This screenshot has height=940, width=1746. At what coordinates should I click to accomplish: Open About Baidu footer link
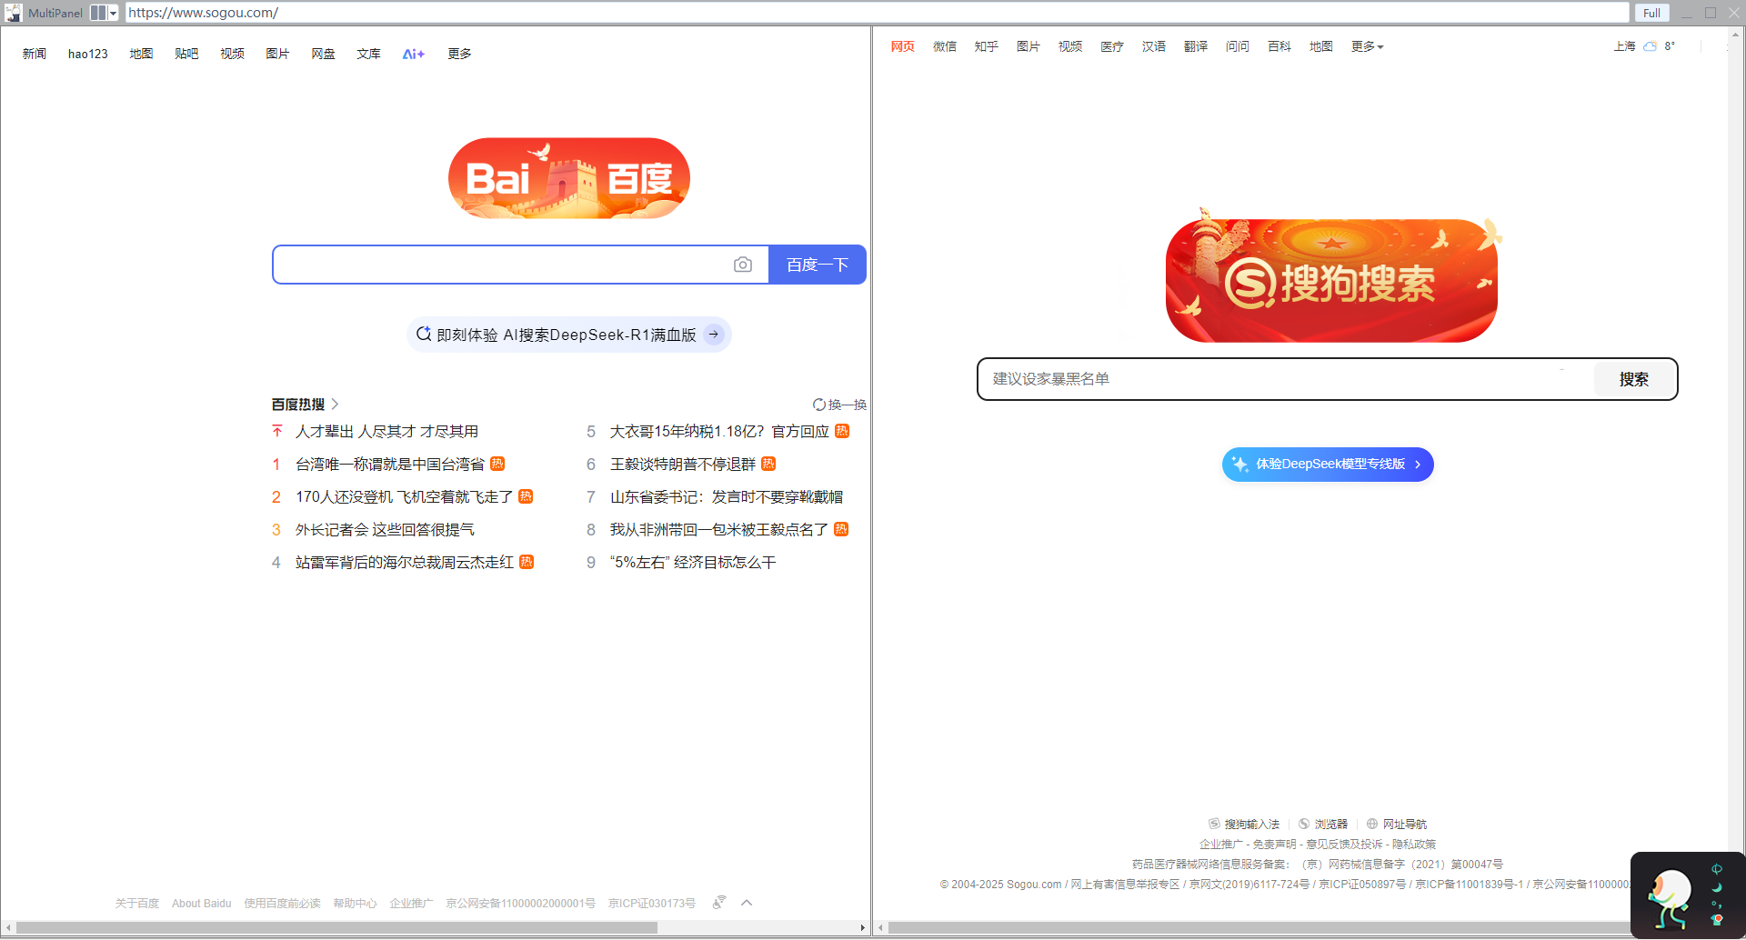tap(202, 903)
